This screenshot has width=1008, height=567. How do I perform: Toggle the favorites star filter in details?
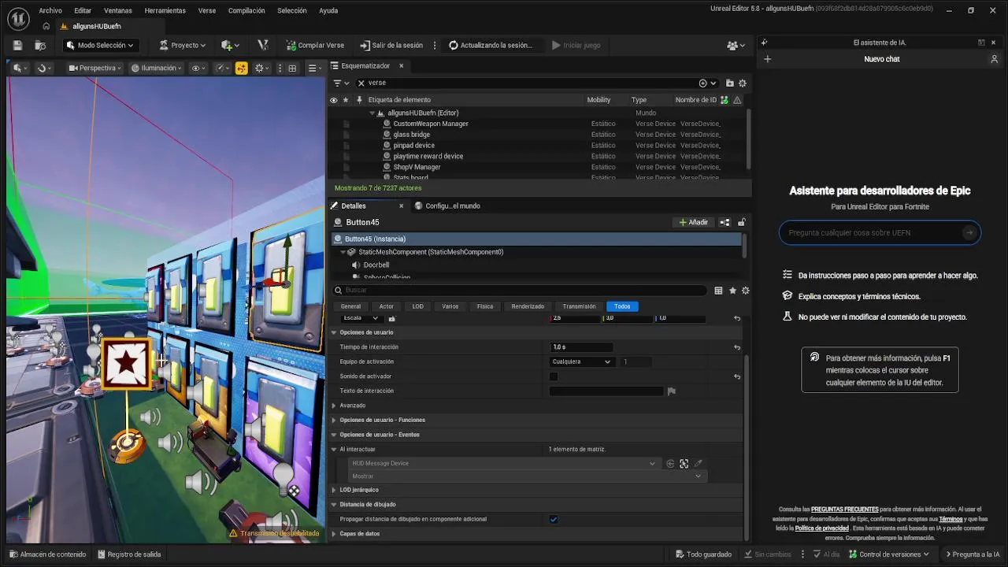[x=732, y=290]
